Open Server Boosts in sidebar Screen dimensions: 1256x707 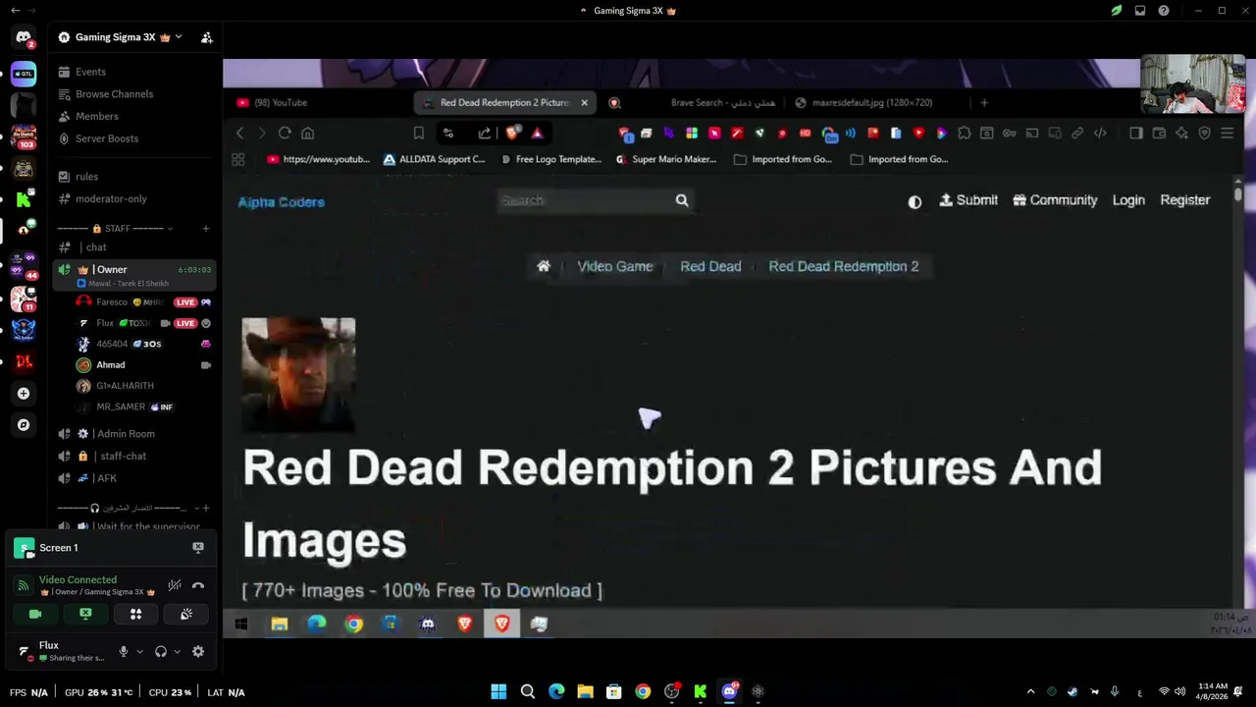(x=134, y=138)
